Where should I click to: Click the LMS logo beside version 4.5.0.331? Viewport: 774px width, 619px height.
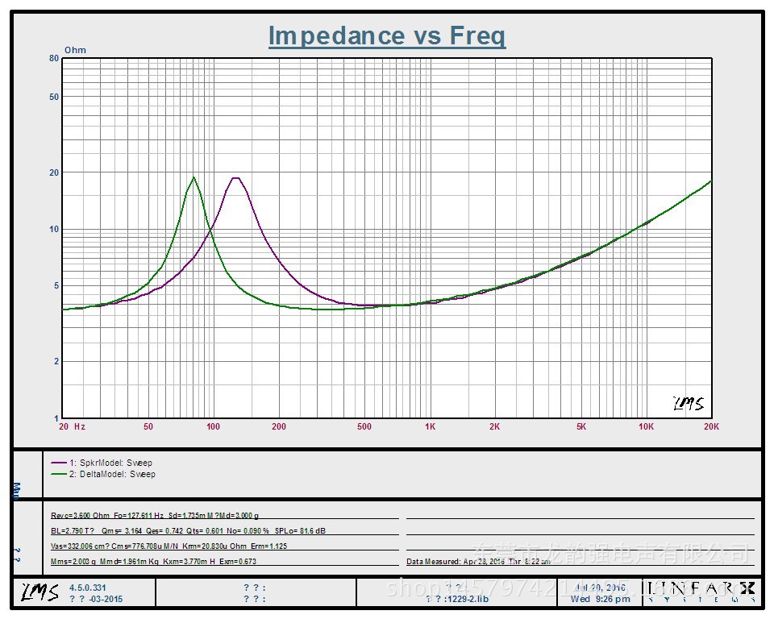tap(40, 592)
